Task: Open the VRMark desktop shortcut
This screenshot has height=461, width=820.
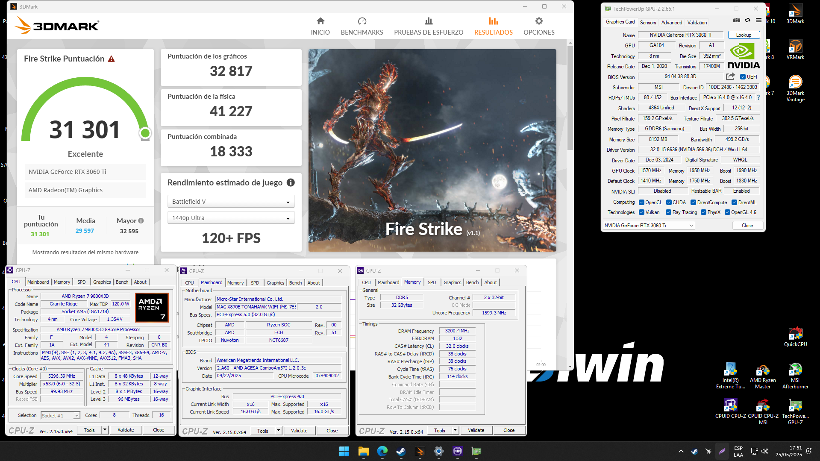Action: 795,49
